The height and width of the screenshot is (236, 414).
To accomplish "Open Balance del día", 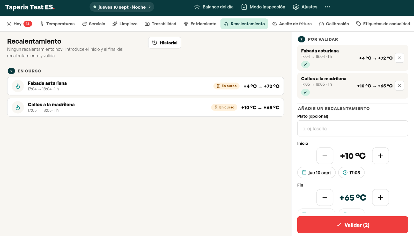I will coord(214,7).
